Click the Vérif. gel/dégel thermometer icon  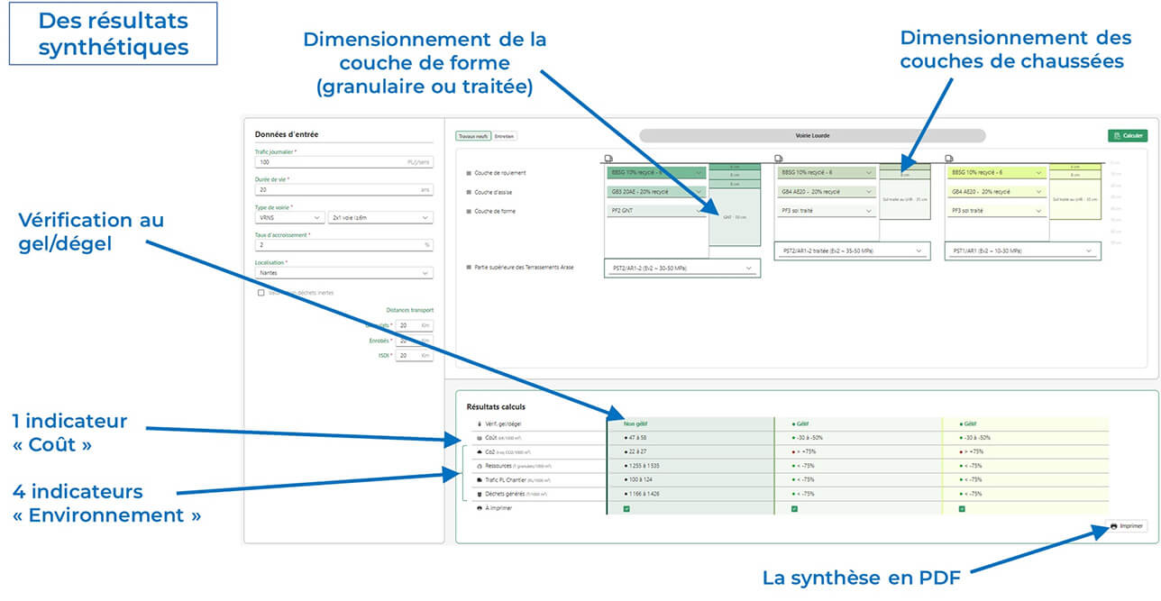[x=479, y=423]
